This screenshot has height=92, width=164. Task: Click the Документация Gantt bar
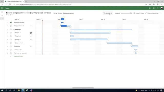point(119,43)
